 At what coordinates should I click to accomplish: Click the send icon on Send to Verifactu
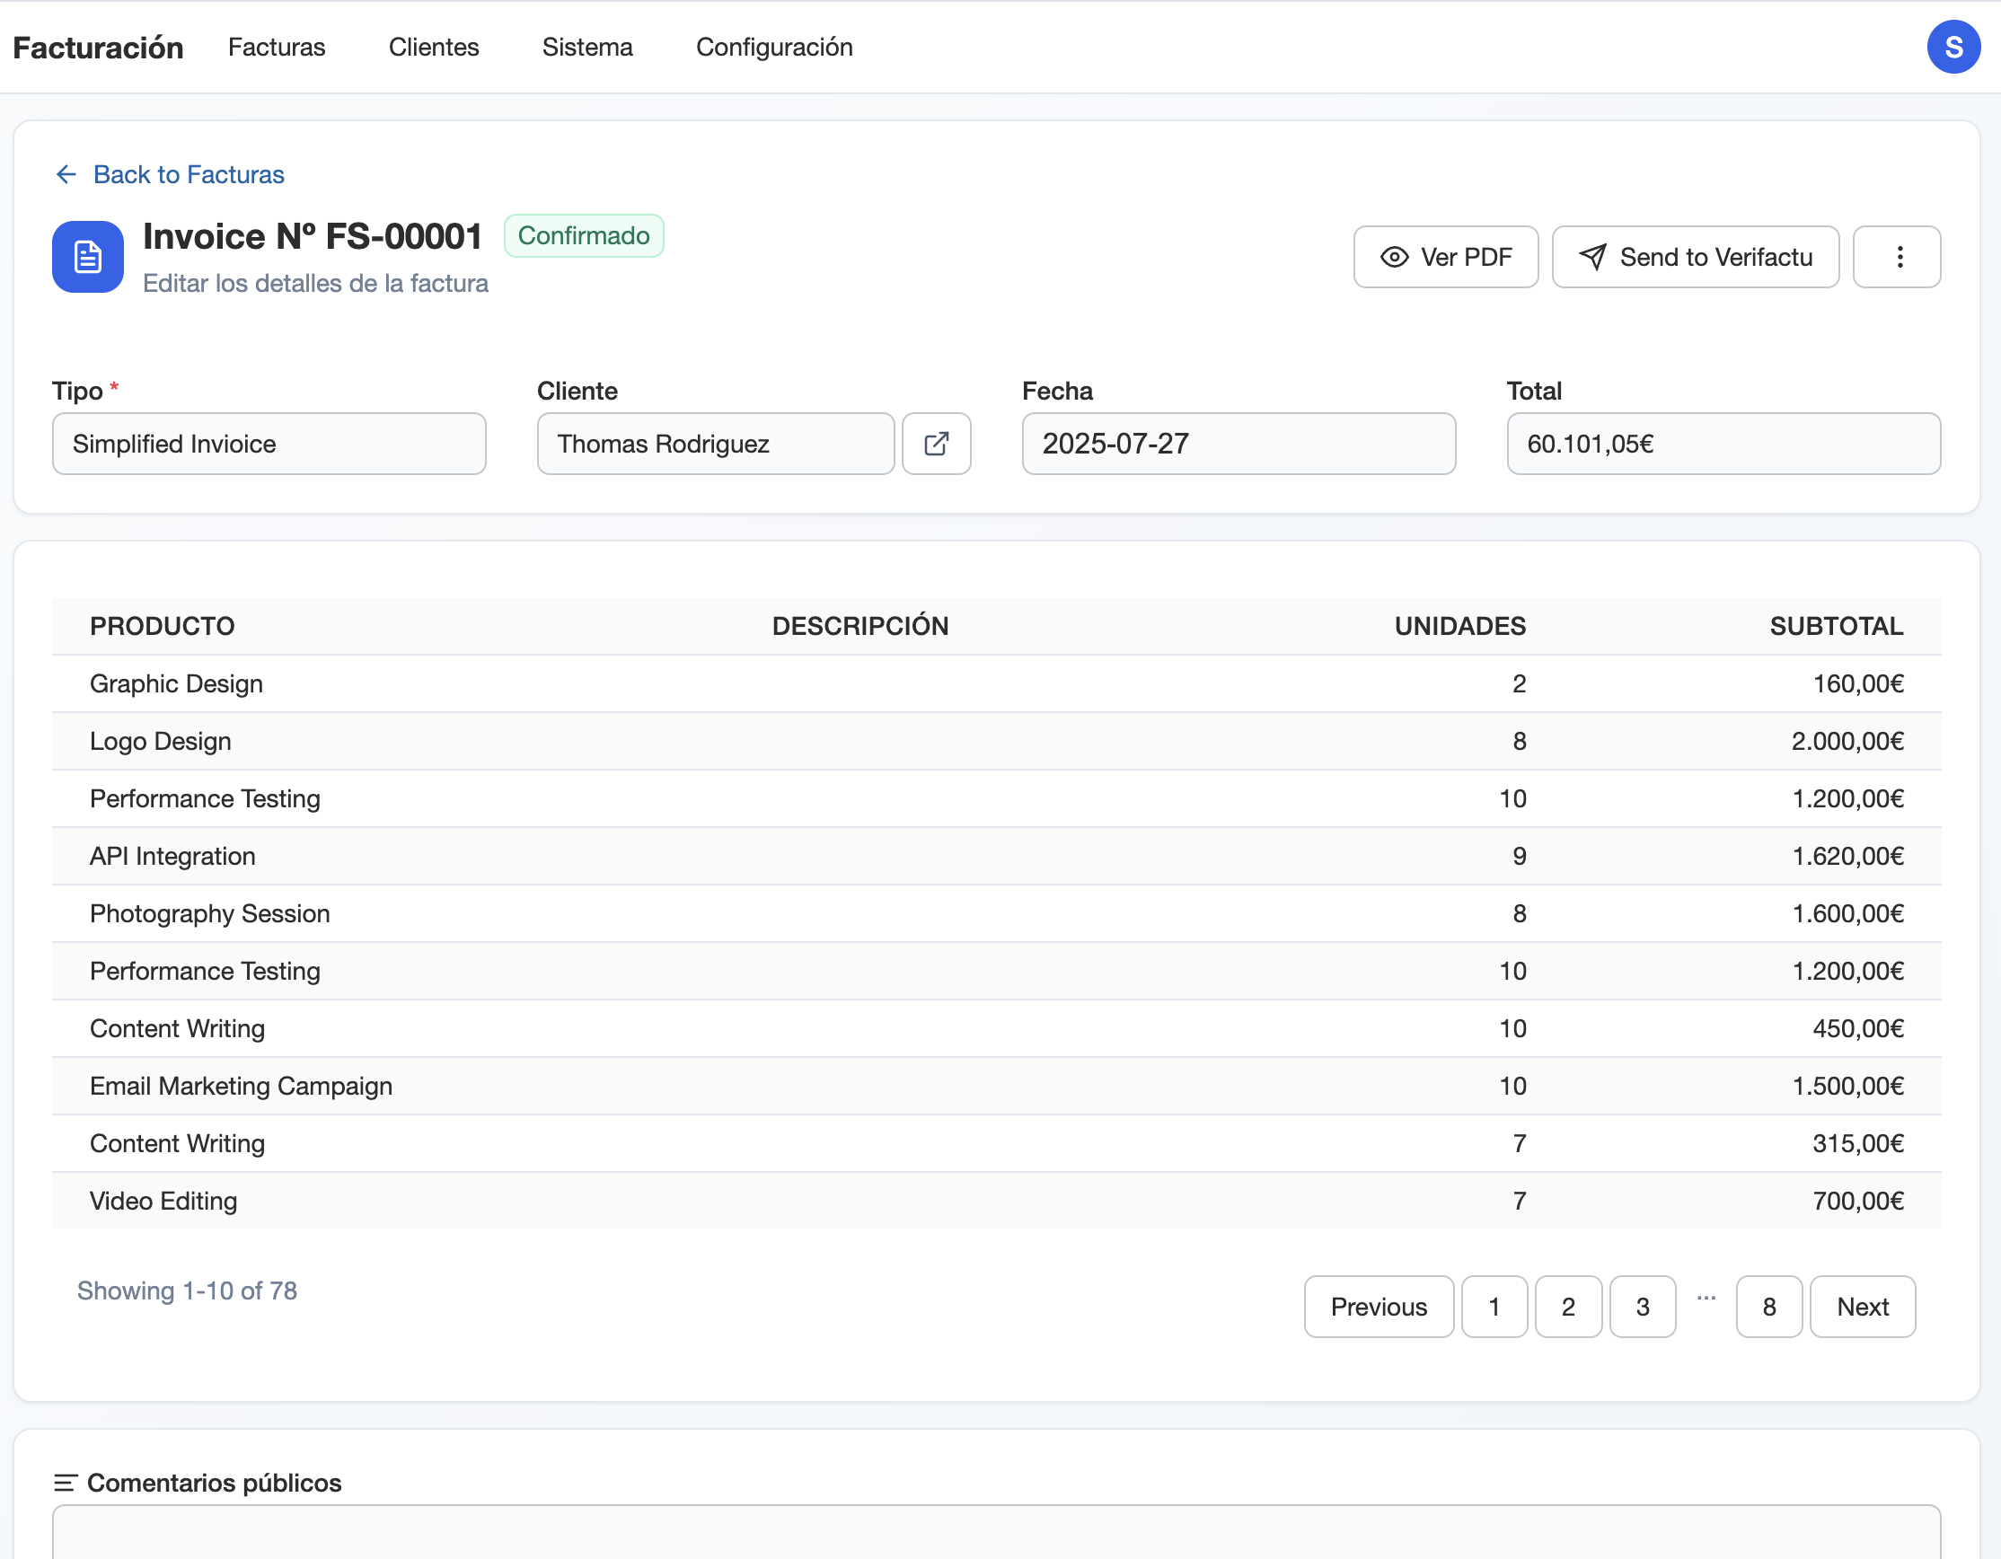point(1593,257)
